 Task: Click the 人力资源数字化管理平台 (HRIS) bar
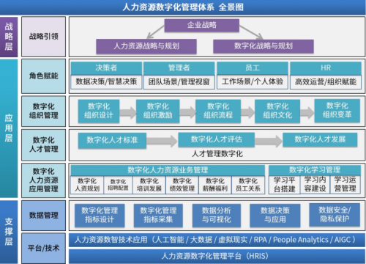pyautogui.click(x=217, y=256)
